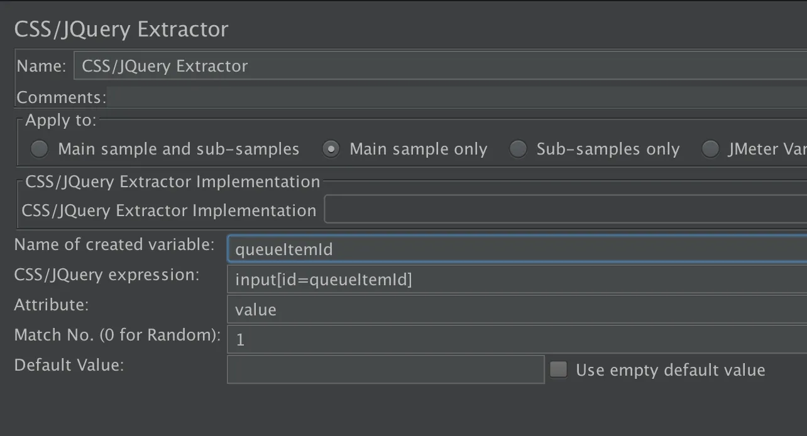
Task: Click the 'Name of created variable' label
Action: [114, 244]
